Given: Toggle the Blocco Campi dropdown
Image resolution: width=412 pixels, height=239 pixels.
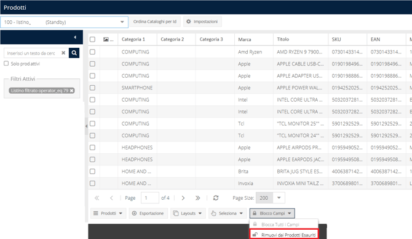Looking at the screenshot, I should (x=272, y=213).
